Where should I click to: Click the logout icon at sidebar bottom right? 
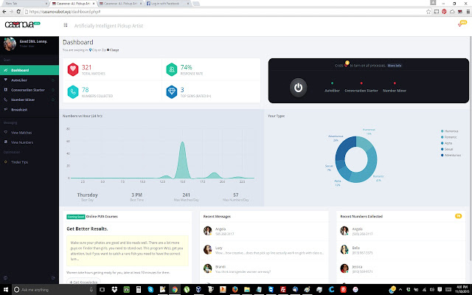pos(53,278)
